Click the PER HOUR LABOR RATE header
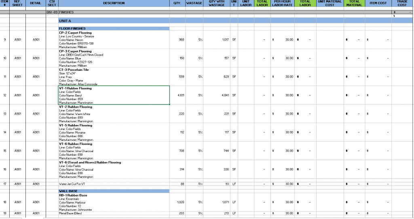The image size is (414, 219). pyautogui.click(x=283, y=3)
